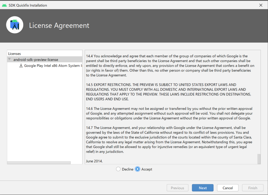Click the Android icon in title bar
This screenshot has width=268, height=195.
click(4, 5)
